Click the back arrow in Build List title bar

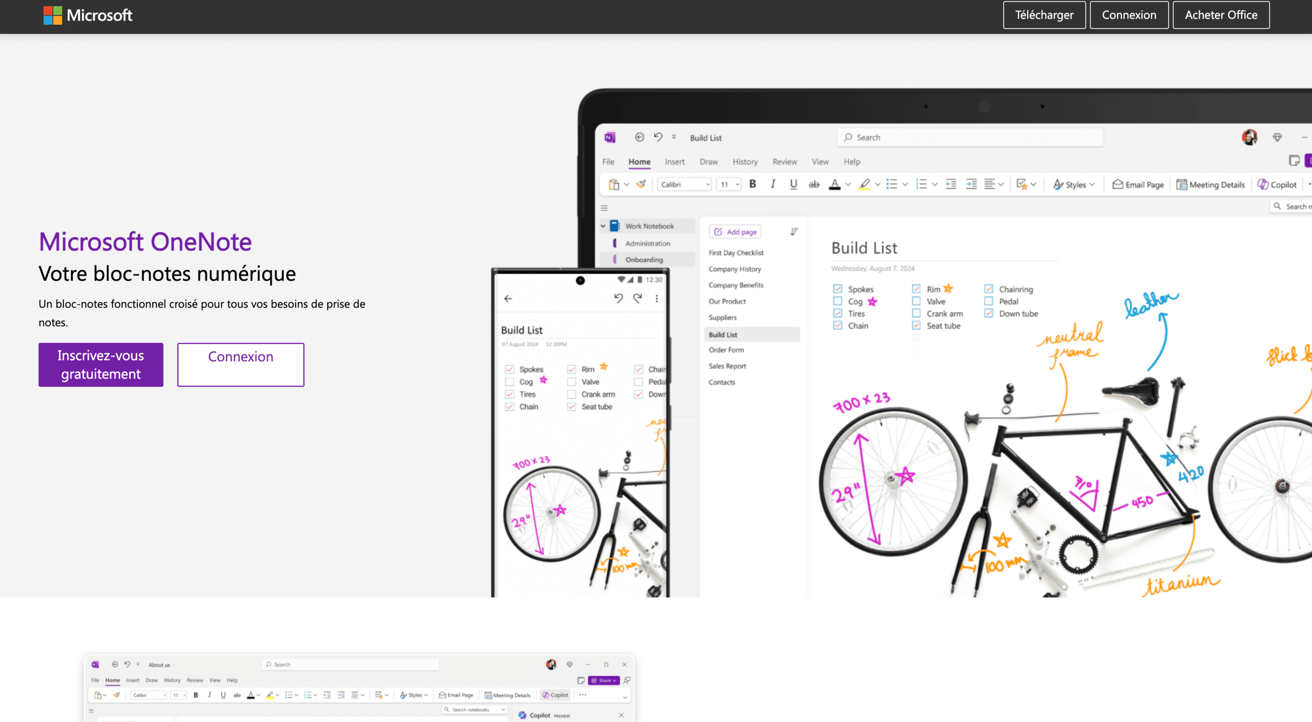point(639,137)
